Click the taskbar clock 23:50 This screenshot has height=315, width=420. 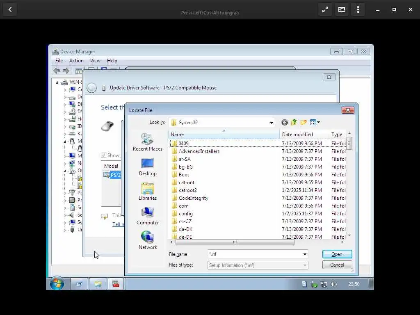tap(354, 284)
